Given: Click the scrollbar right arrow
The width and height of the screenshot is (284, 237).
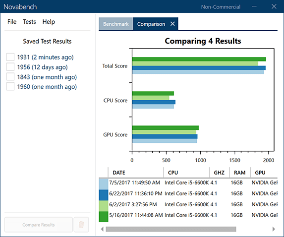Looking at the screenshot, I should pyautogui.click(x=274, y=229).
